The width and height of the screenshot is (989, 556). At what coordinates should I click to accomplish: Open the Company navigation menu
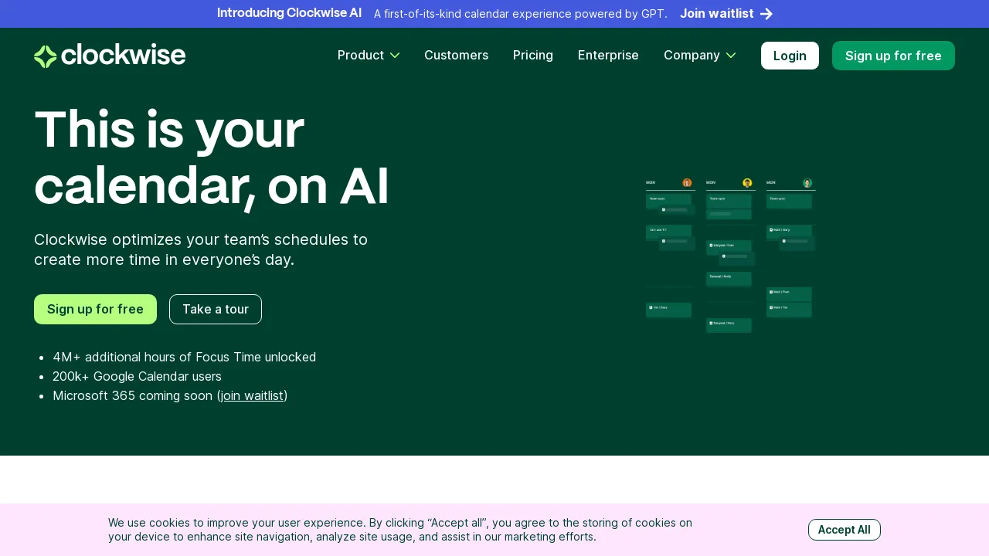click(700, 56)
